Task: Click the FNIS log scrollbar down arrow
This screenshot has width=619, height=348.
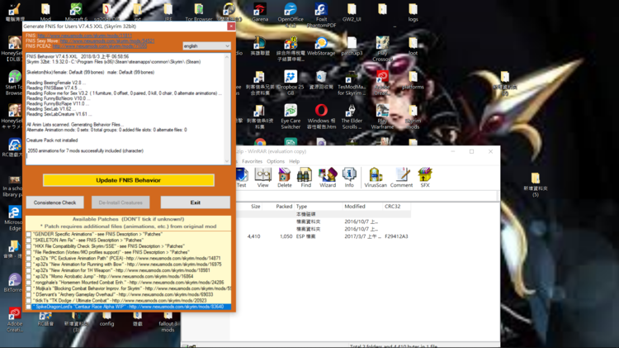Action: click(227, 161)
